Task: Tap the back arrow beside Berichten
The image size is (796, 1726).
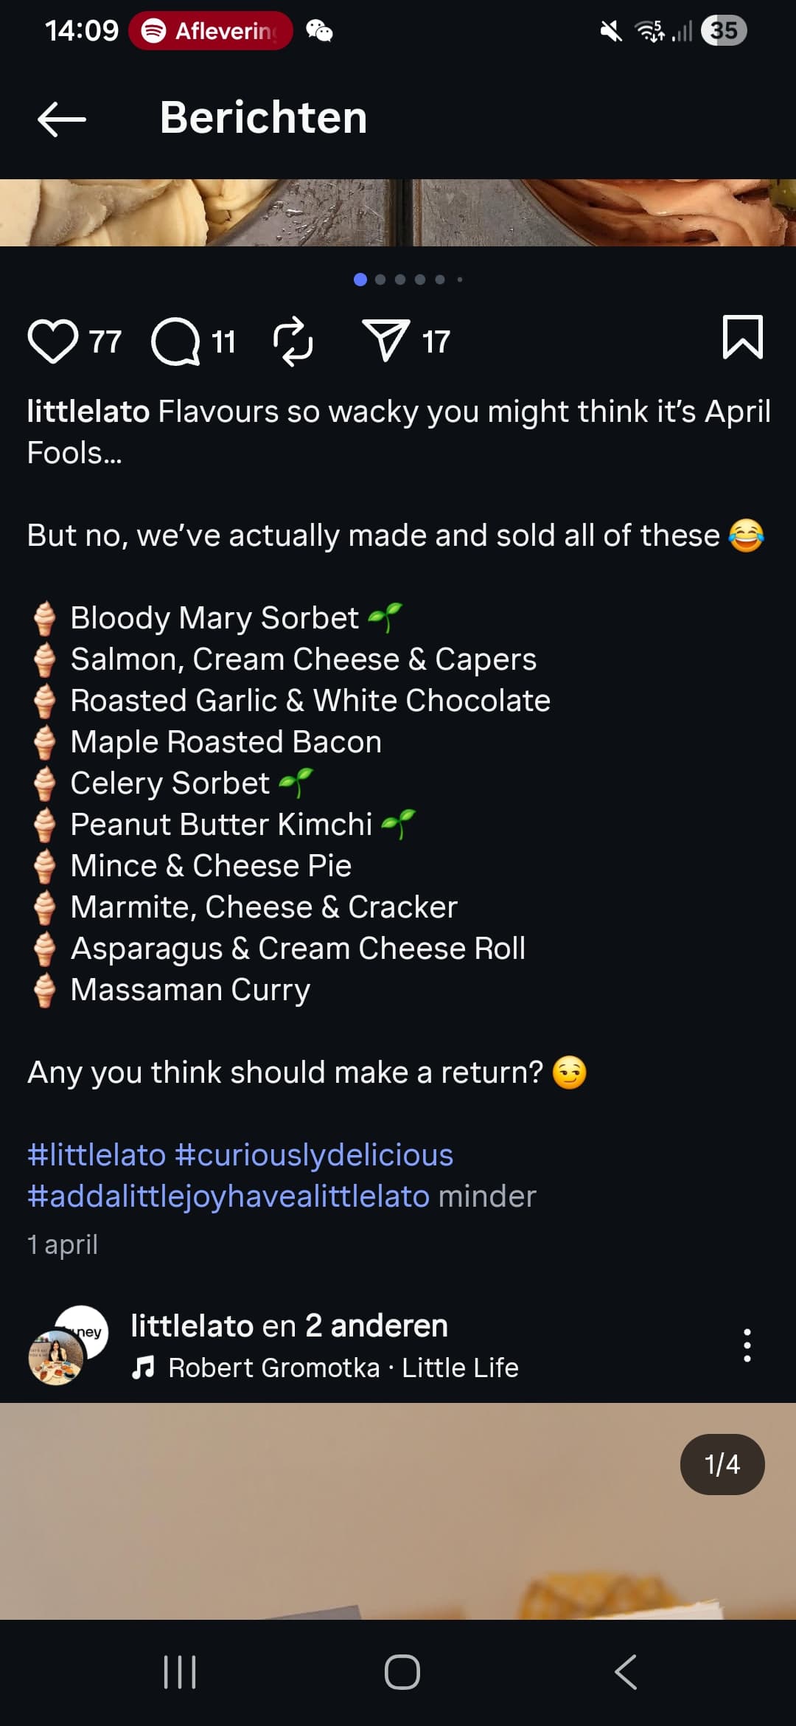Action: (x=62, y=119)
